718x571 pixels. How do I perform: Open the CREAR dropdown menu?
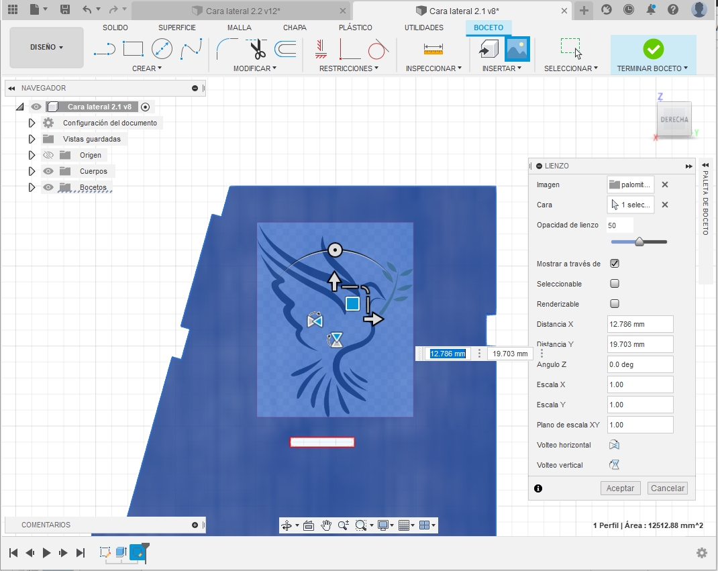tap(147, 68)
